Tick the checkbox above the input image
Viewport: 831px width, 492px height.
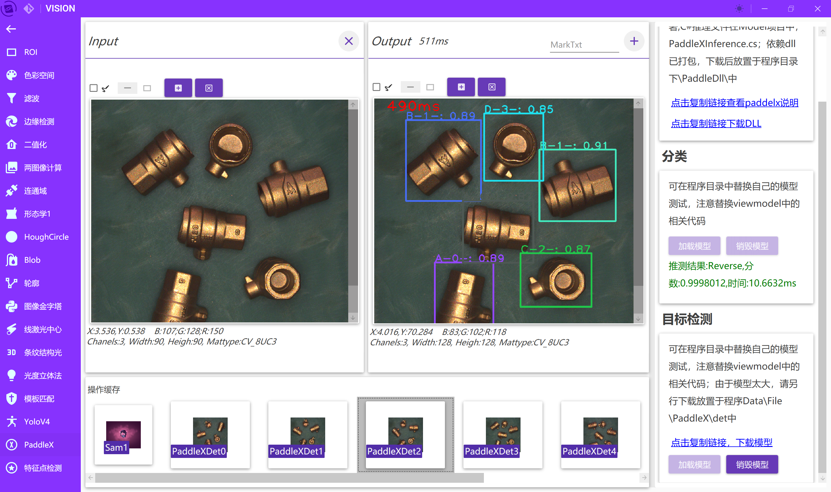[x=94, y=88]
